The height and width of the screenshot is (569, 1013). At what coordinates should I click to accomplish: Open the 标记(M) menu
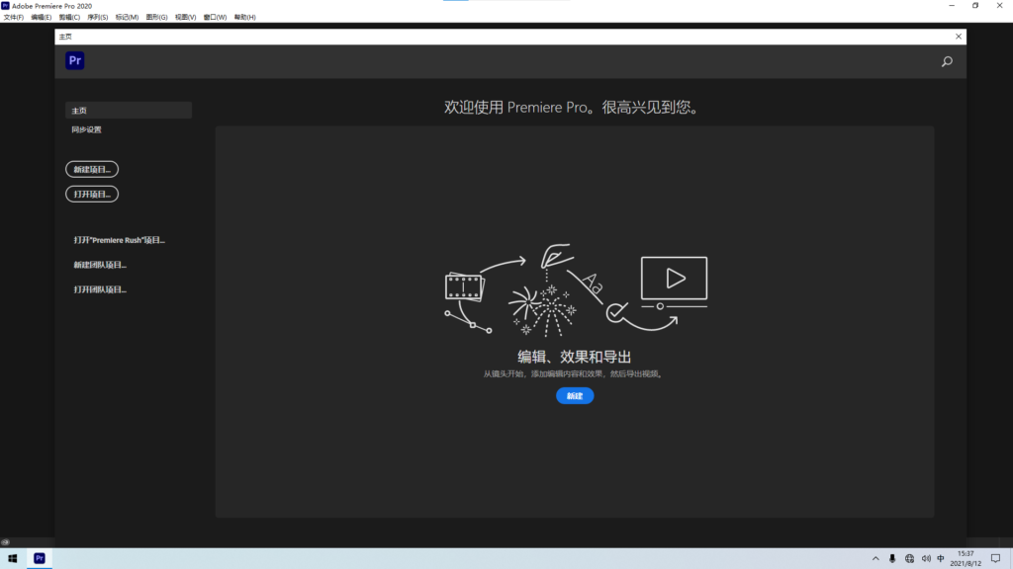pos(127,18)
